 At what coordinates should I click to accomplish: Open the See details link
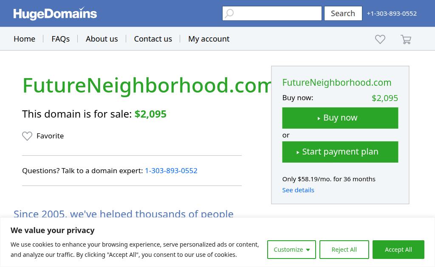[298, 190]
